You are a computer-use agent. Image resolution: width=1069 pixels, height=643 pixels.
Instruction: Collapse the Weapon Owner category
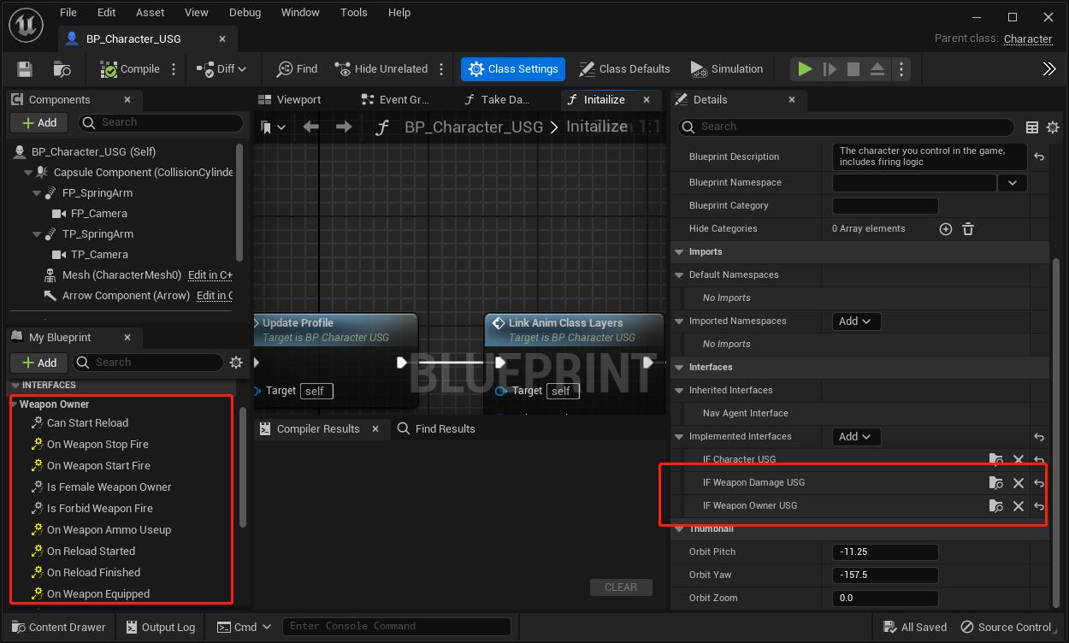15,404
